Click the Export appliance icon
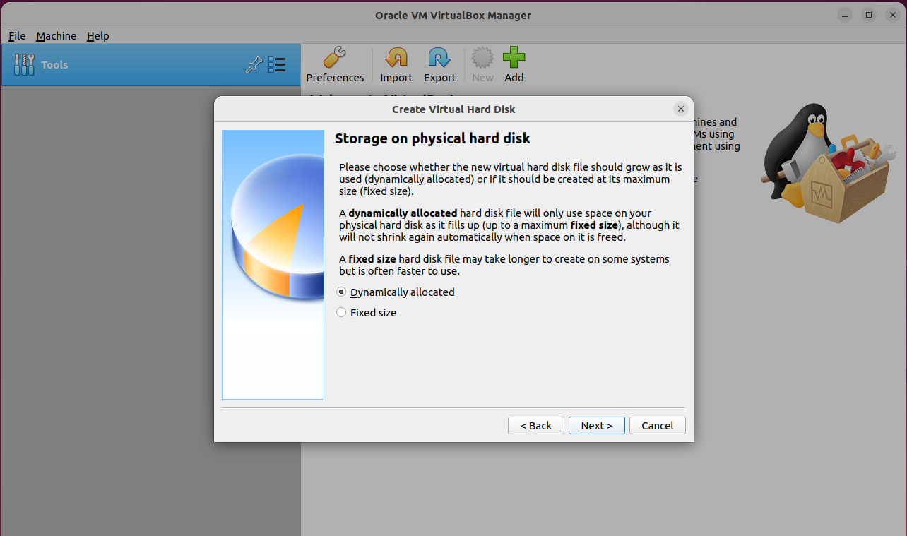Screen dimensions: 907x536 [439, 58]
